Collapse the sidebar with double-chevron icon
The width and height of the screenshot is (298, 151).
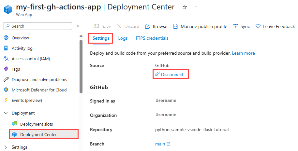coord(78,26)
